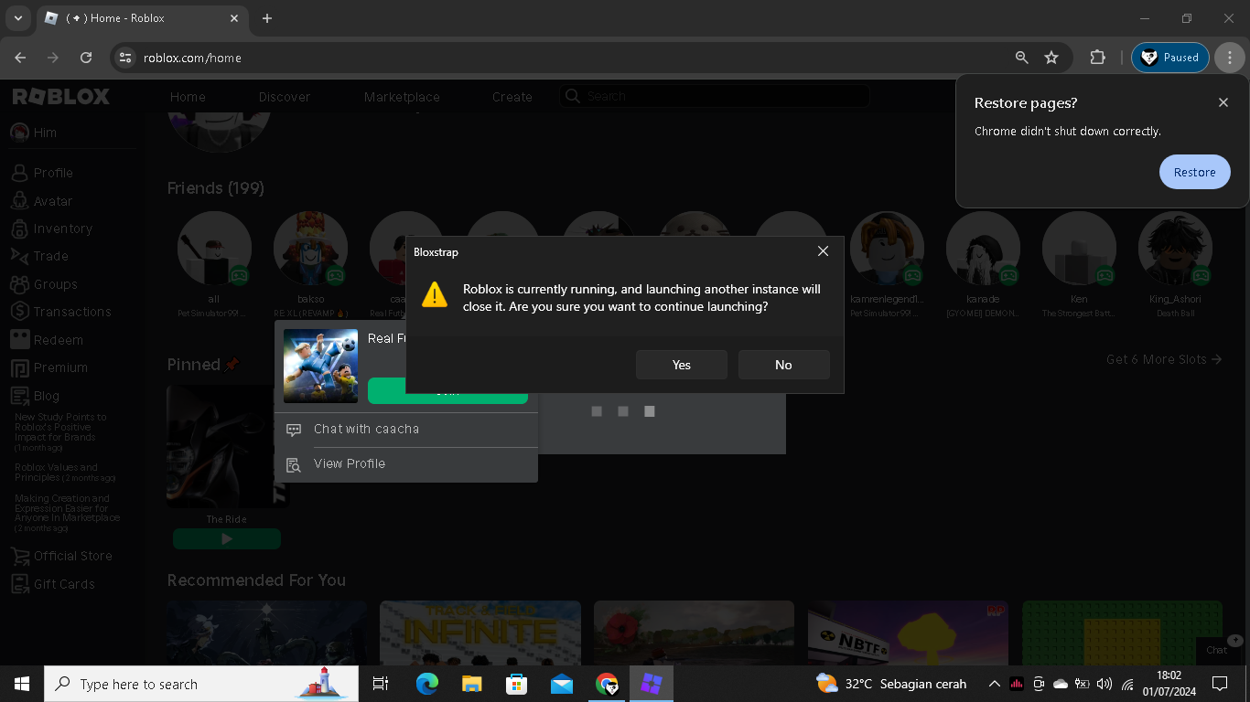The width and height of the screenshot is (1250, 702).
Task: Open the Discover page in Roblox nav
Action: tap(285, 97)
